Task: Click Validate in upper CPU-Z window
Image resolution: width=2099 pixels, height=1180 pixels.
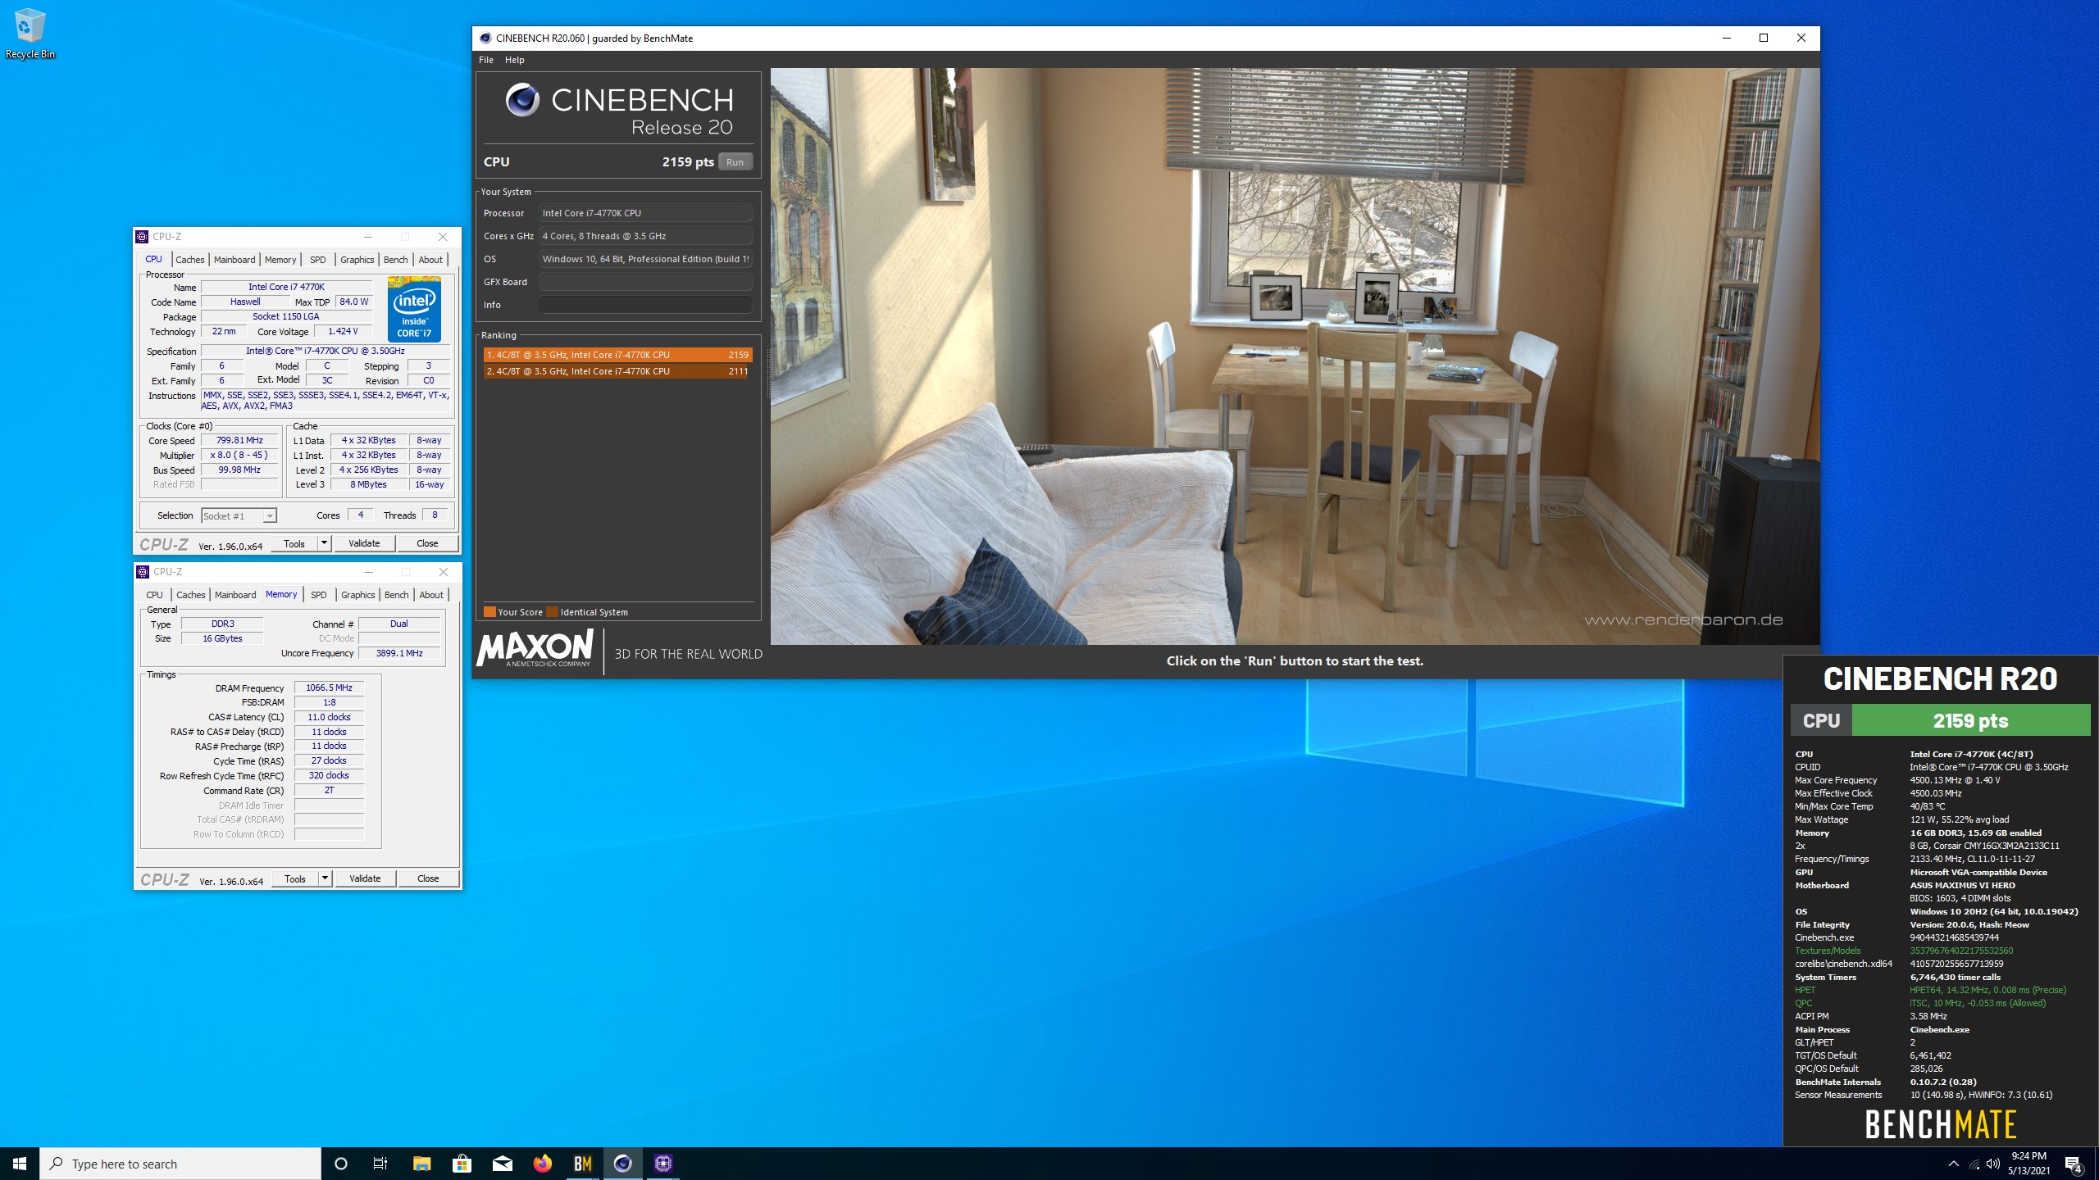Action: (x=364, y=543)
